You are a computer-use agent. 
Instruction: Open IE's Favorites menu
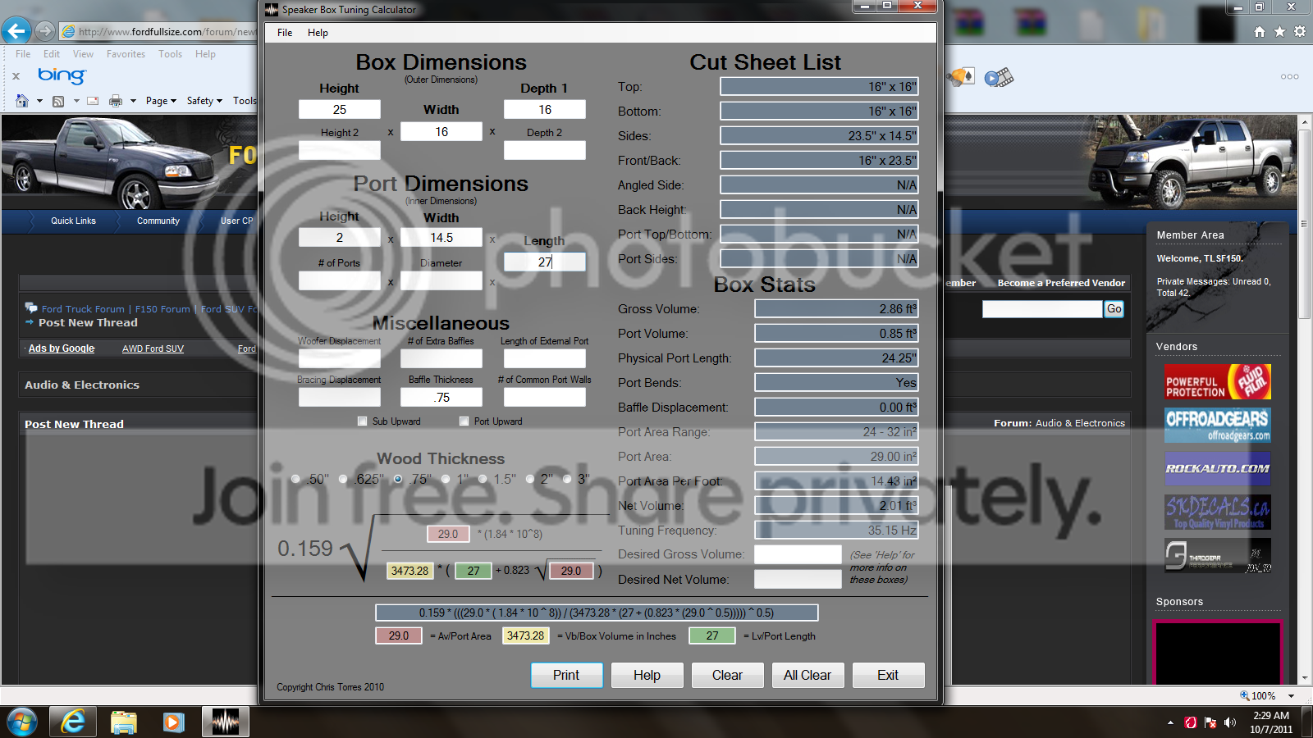click(126, 54)
